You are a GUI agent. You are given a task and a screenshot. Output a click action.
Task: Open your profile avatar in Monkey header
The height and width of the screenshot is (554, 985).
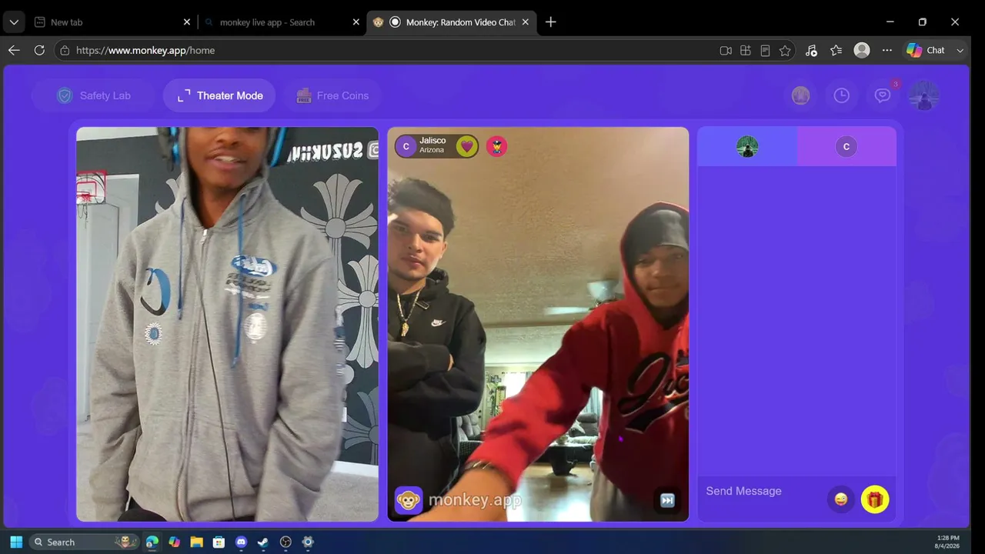click(x=923, y=95)
